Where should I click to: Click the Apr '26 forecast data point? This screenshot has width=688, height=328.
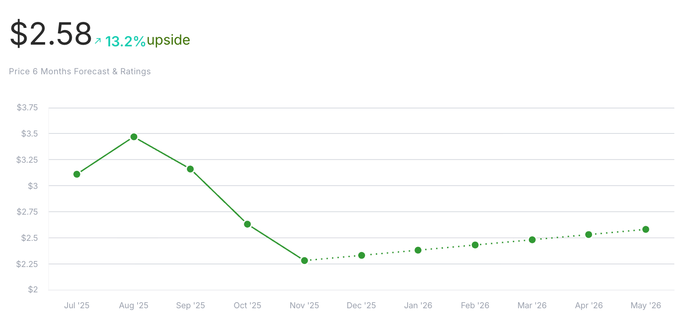coord(589,234)
